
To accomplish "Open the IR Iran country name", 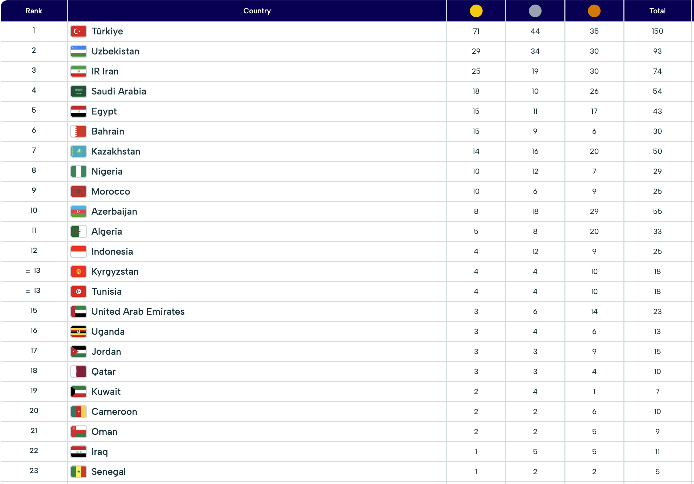I will [x=105, y=71].
